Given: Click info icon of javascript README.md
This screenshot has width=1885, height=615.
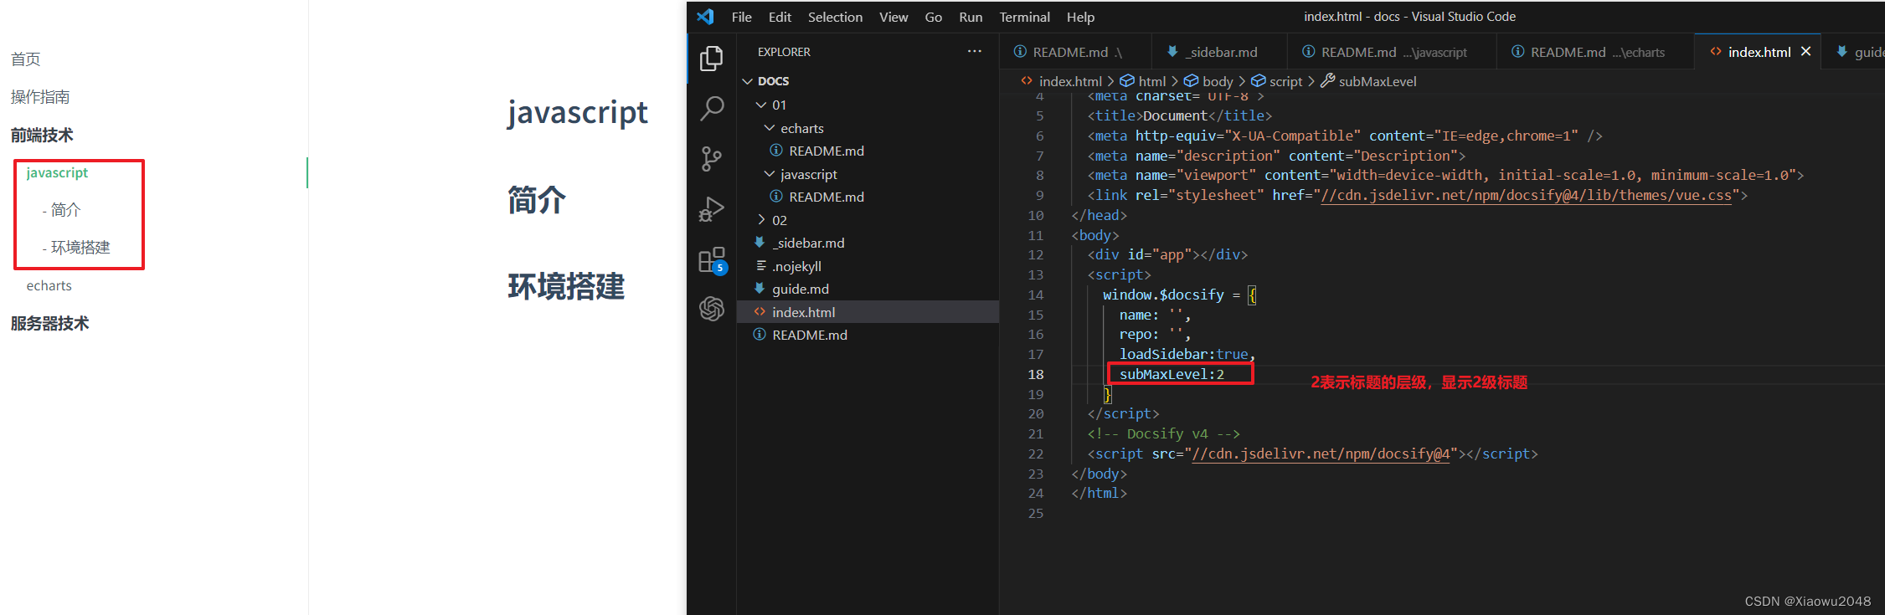Looking at the screenshot, I should point(776,197).
